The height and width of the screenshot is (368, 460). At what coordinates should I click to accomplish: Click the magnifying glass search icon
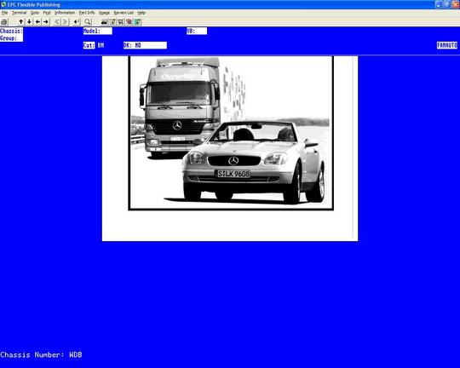click(88, 21)
